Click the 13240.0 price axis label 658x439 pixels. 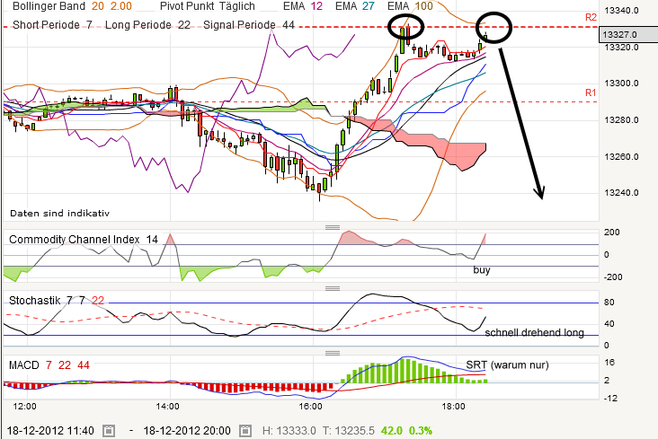tap(621, 193)
